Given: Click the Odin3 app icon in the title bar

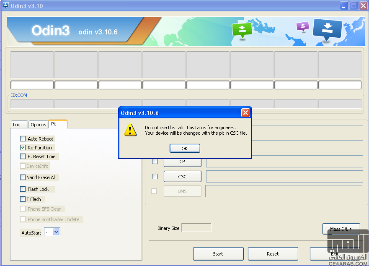Looking at the screenshot, I should pos(5,5).
